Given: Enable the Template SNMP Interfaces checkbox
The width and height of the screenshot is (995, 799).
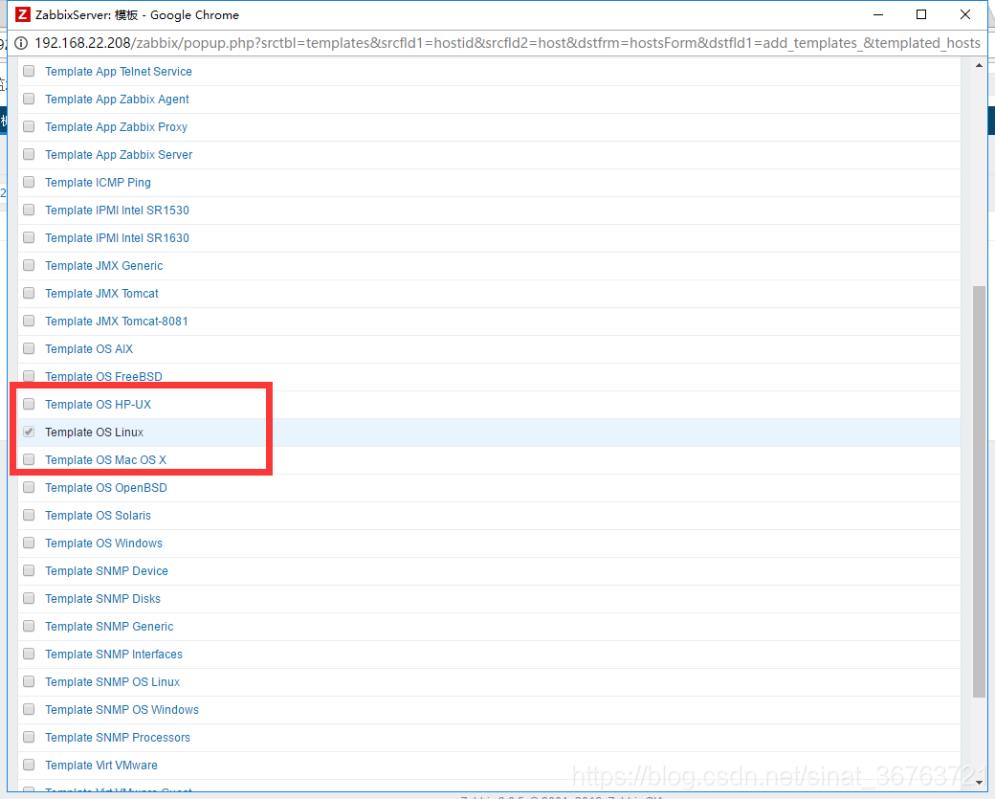Looking at the screenshot, I should (29, 655).
